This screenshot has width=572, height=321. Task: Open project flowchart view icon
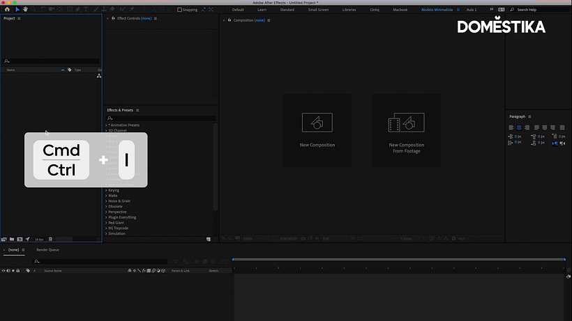click(x=99, y=76)
